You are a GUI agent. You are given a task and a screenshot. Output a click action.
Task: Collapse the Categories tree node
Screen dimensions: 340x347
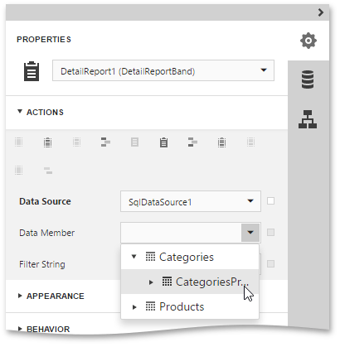(134, 257)
